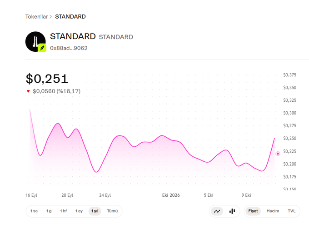Click the 24 Eyl date label
309x229 pixels.
105,195
